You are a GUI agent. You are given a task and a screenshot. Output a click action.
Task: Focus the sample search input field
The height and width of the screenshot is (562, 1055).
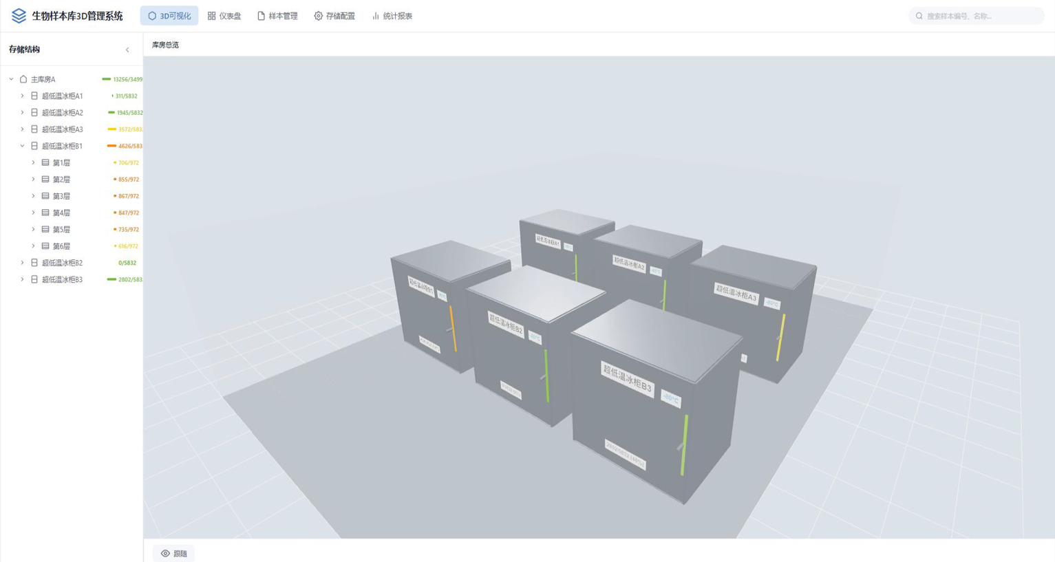pyautogui.click(x=977, y=16)
